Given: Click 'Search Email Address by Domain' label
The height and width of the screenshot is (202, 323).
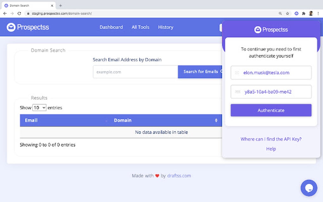Looking at the screenshot, I should click(x=127, y=60).
